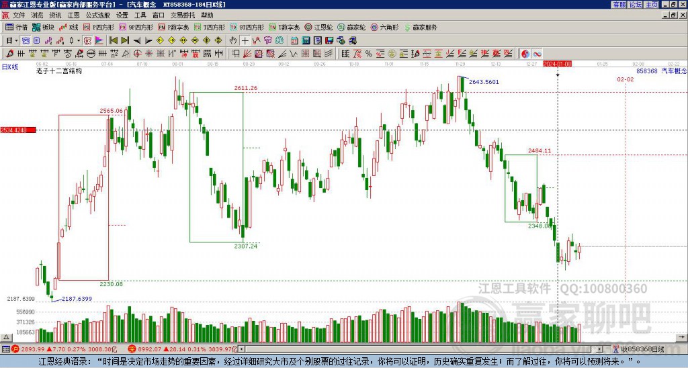Viewport: 688px width, 368px height.
Task: Open the 赢家轮 tool
Action: (x=351, y=27)
